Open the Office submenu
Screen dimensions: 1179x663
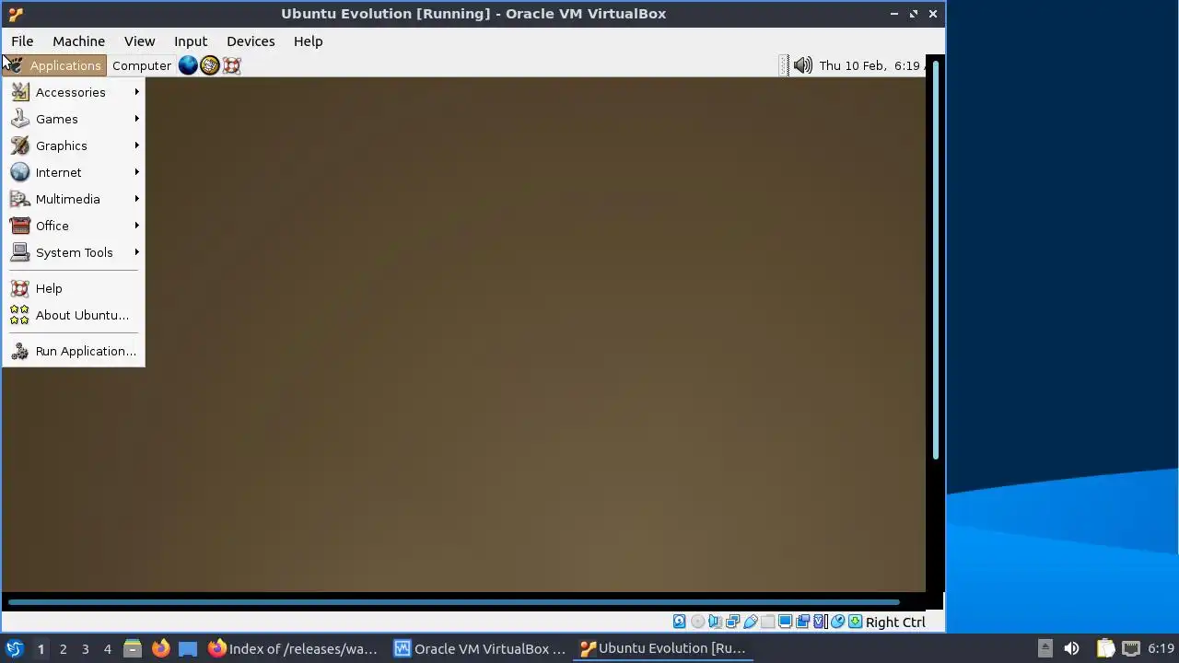coord(74,226)
